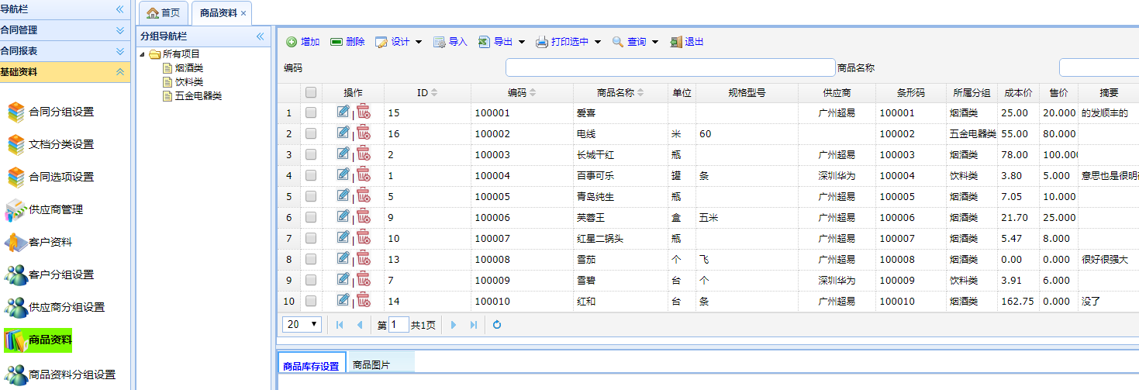Close the 商品资料 tab
The image size is (1139, 390).
pyautogui.click(x=243, y=13)
